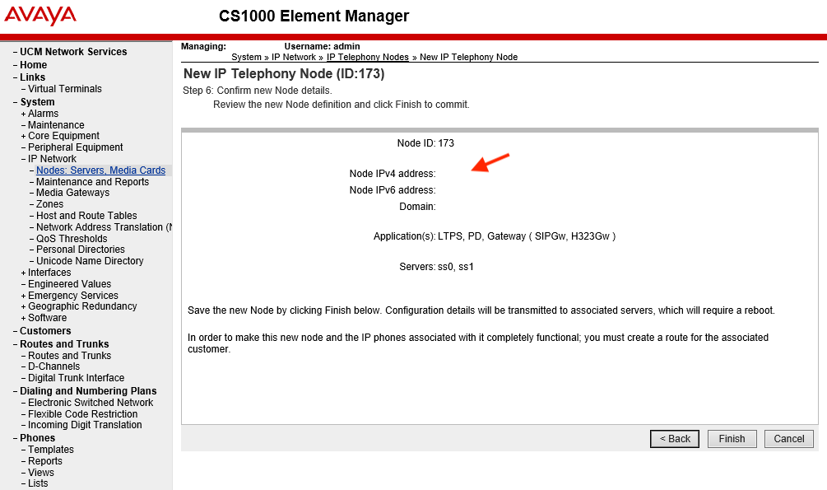This screenshot has width=827, height=490.
Task: Cancel the new node wizard
Action: pos(788,439)
